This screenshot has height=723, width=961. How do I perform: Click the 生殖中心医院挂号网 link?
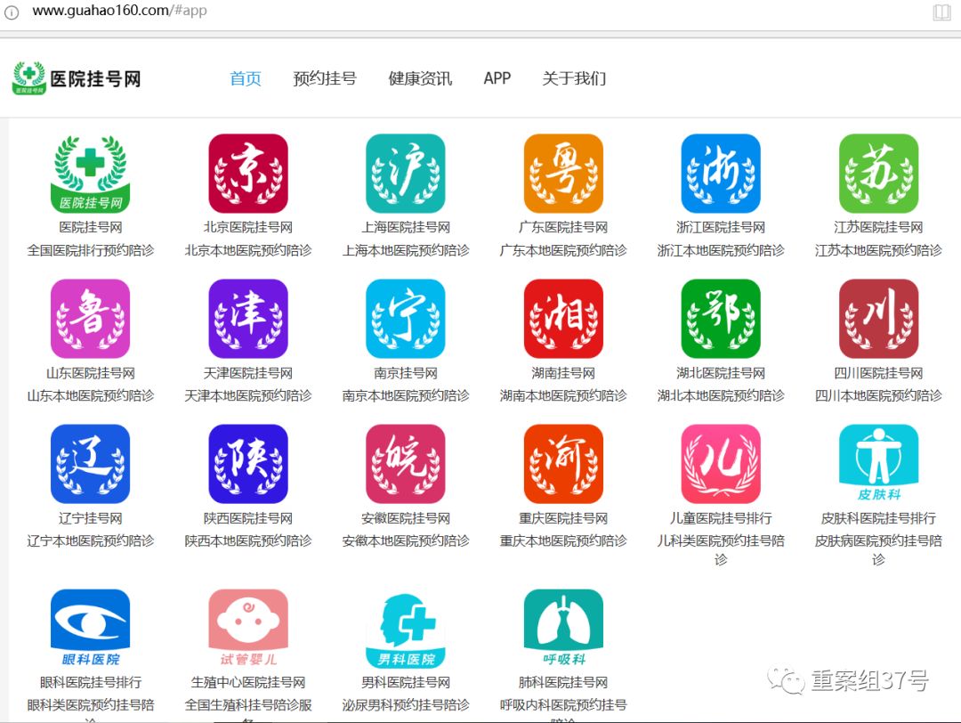[x=248, y=682]
